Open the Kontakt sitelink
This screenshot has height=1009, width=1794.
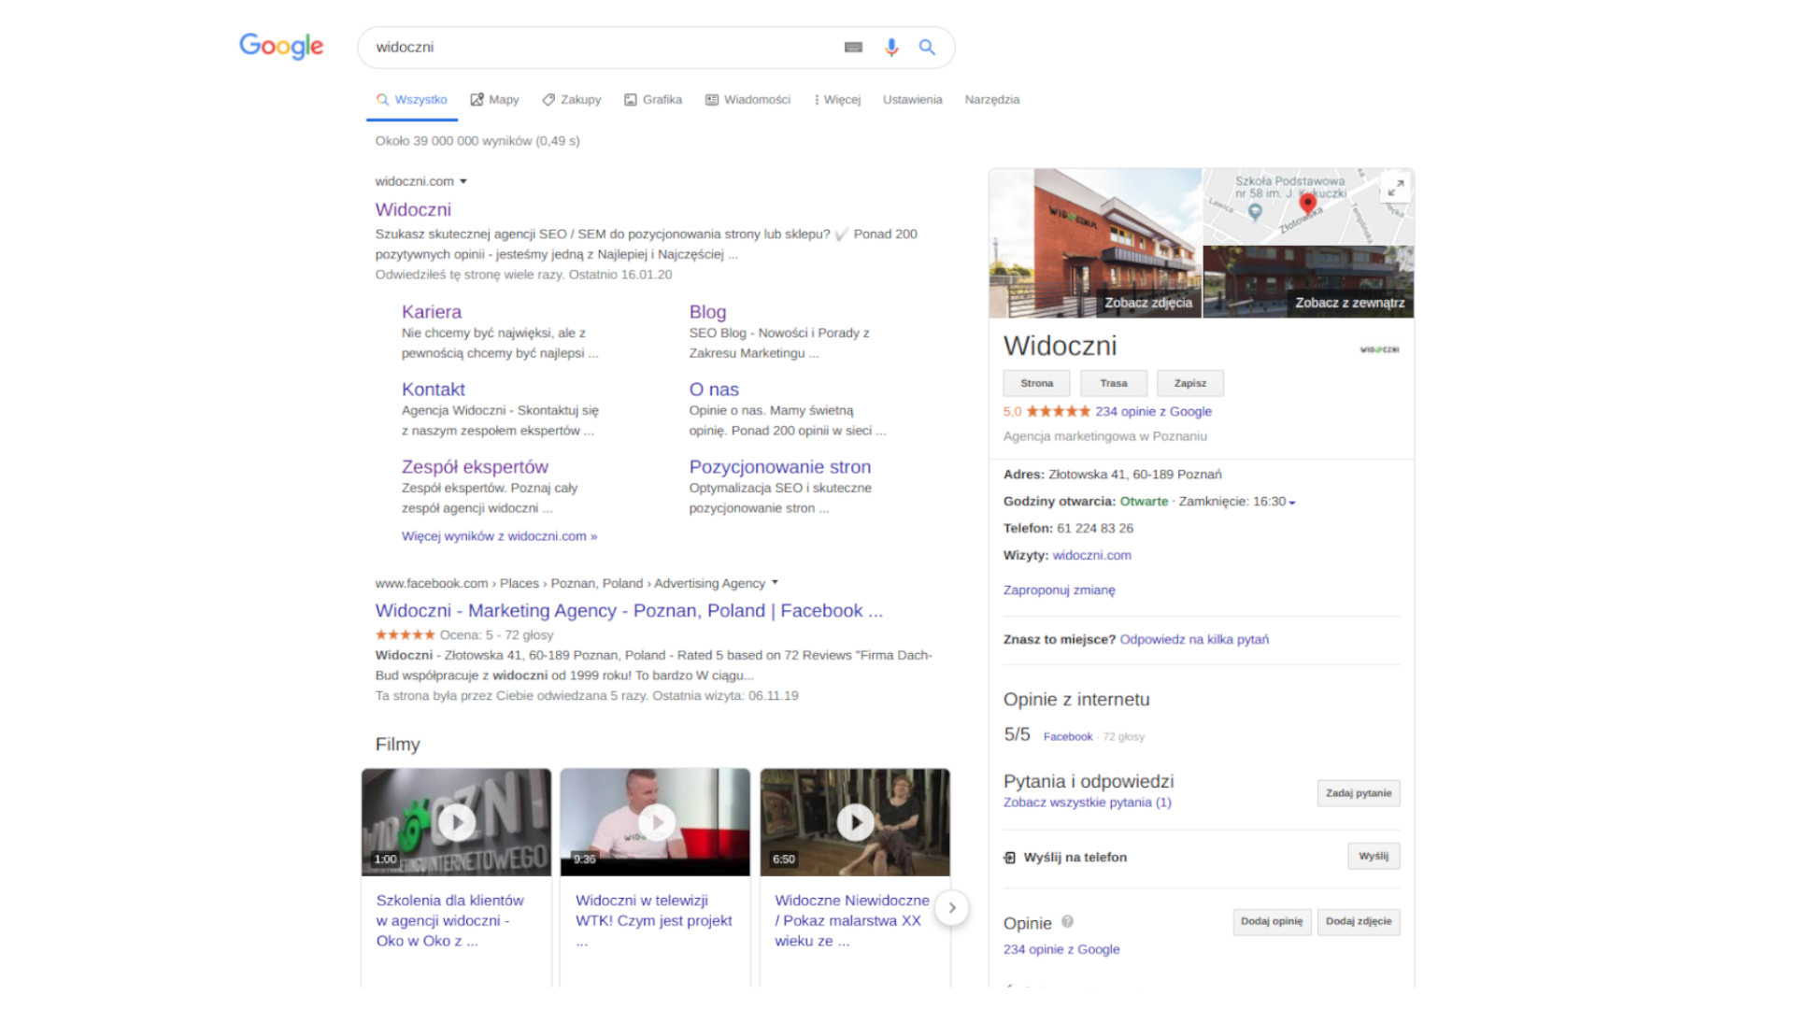434,390
